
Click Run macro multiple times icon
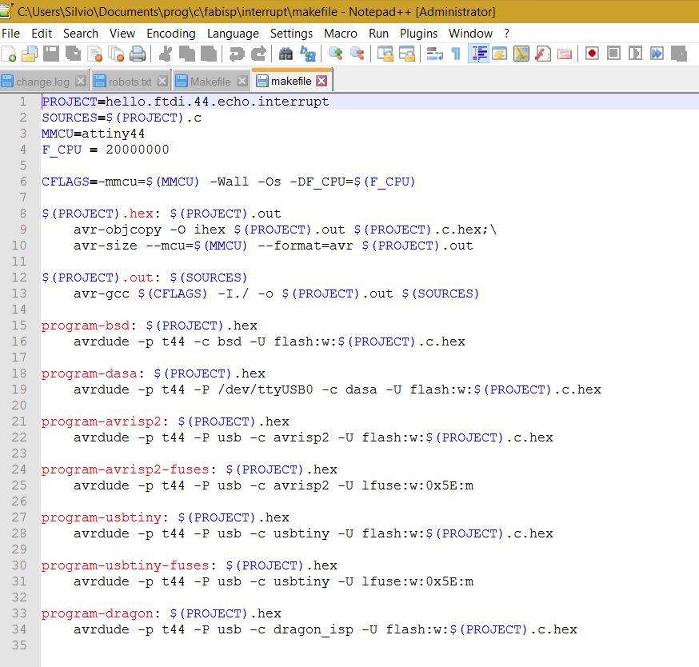[657, 54]
